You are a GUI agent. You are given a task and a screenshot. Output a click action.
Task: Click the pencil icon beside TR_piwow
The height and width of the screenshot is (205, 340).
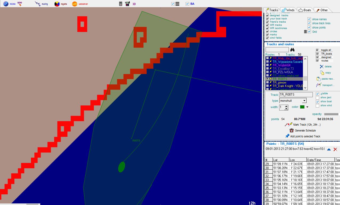(x=270, y=83)
